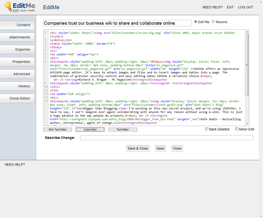Click the 'Describe Change:' label
The width and height of the screenshot is (263, 218).
[x=60, y=138]
